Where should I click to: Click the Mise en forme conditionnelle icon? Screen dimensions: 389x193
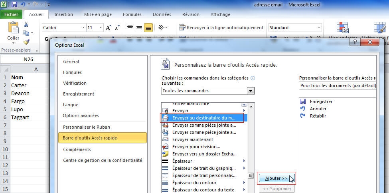click(x=342, y=28)
